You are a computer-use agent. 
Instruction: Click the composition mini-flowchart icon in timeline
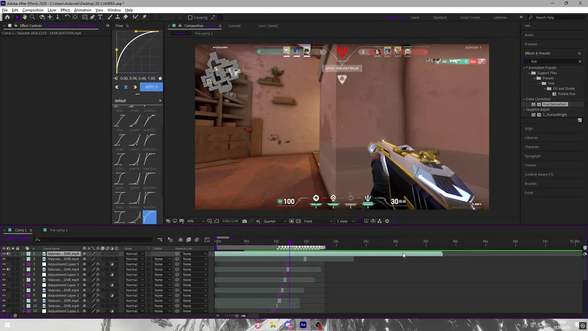(x=160, y=240)
